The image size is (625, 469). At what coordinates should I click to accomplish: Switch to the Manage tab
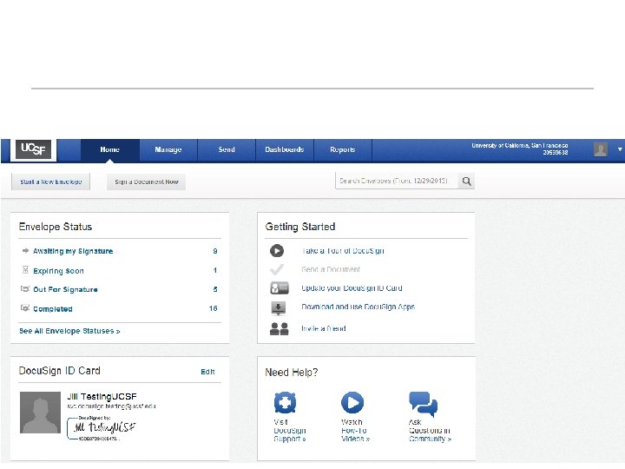point(168,150)
